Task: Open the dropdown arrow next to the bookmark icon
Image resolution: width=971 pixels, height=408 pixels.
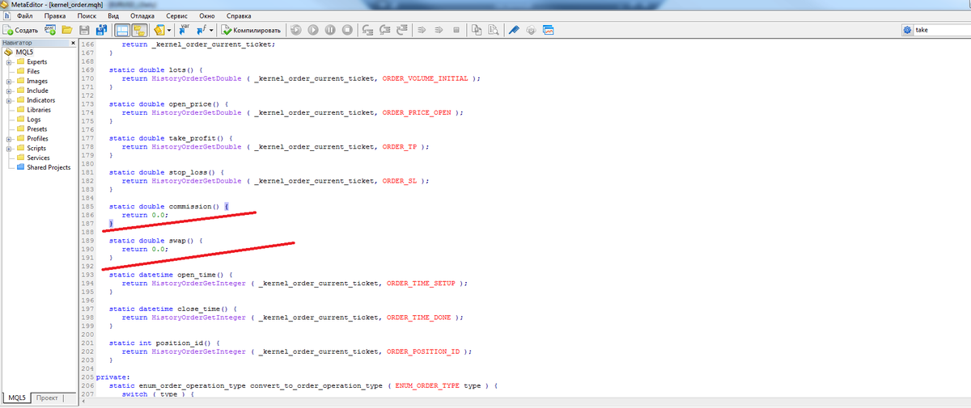Action: coord(169,30)
